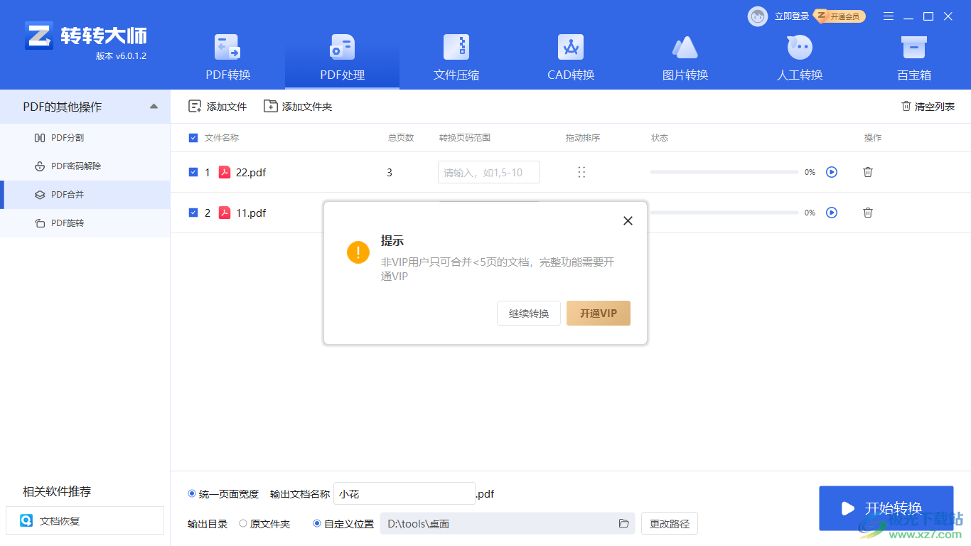Viewport: 971px width, 546px height.
Task: Click the 更改路径 button
Action: coord(670,523)
